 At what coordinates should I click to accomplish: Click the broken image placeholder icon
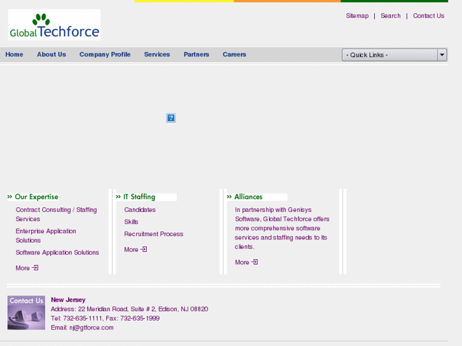(171, 118)
